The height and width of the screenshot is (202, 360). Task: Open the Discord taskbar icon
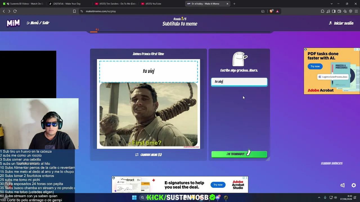pyautogui.click(x=217, y=198)
